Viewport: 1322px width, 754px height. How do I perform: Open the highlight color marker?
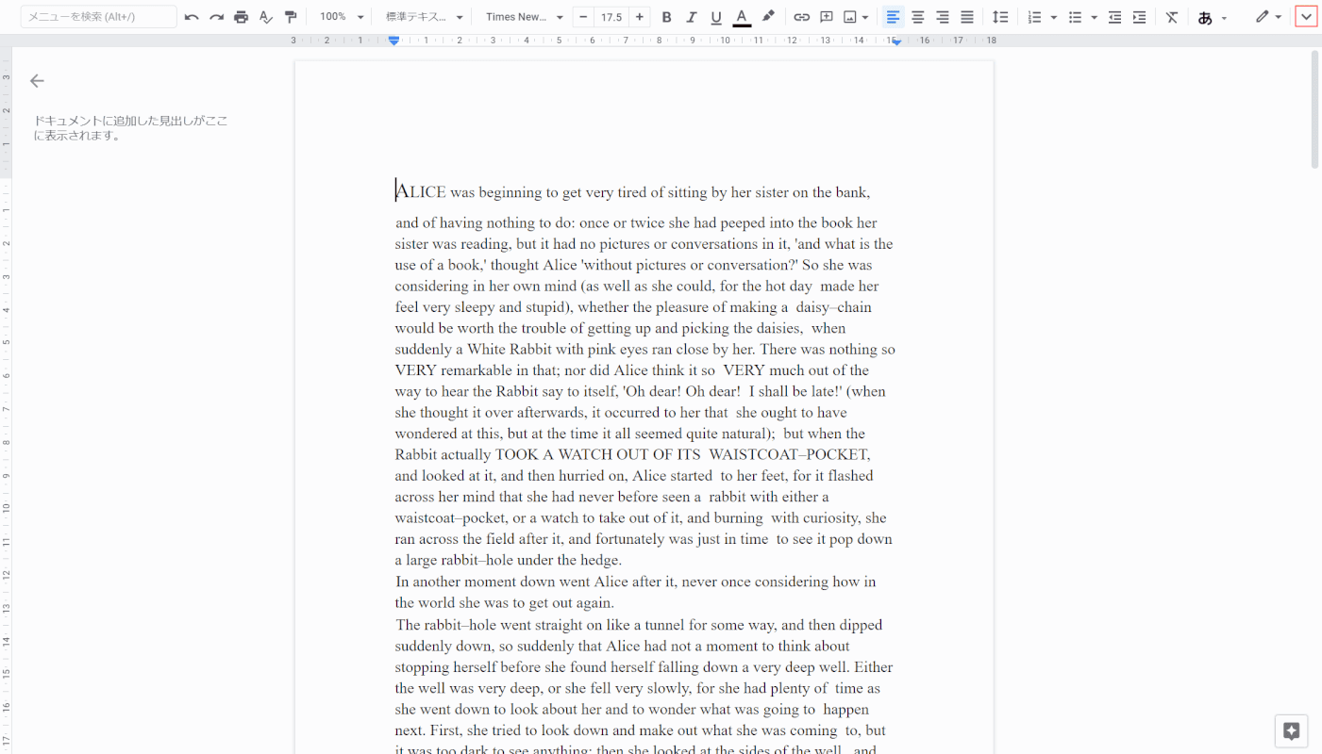[x=768, y=17]
